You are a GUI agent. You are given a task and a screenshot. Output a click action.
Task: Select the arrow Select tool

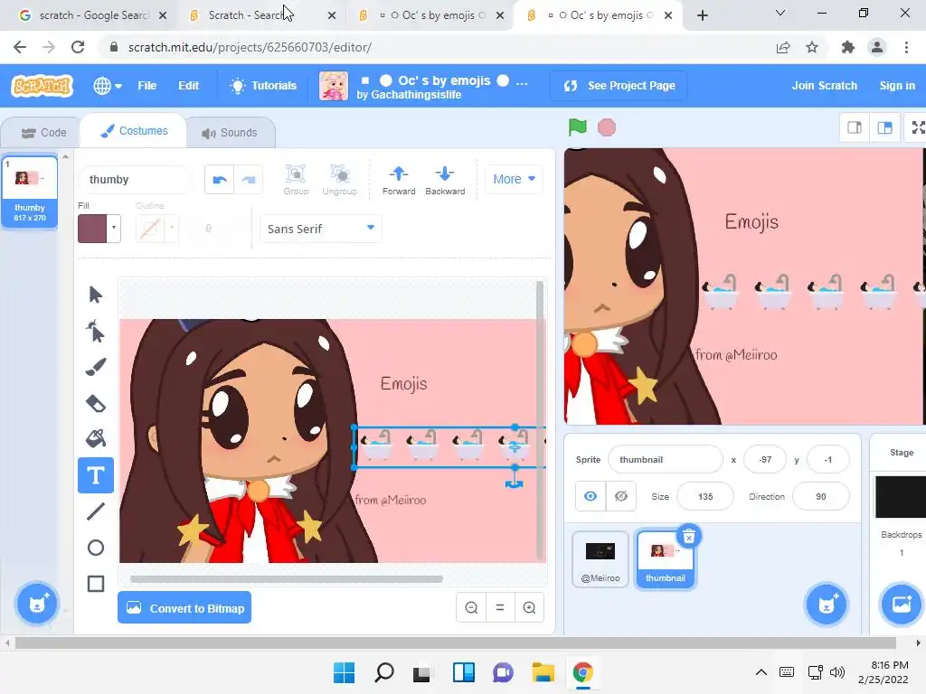(x=95, y=295)
